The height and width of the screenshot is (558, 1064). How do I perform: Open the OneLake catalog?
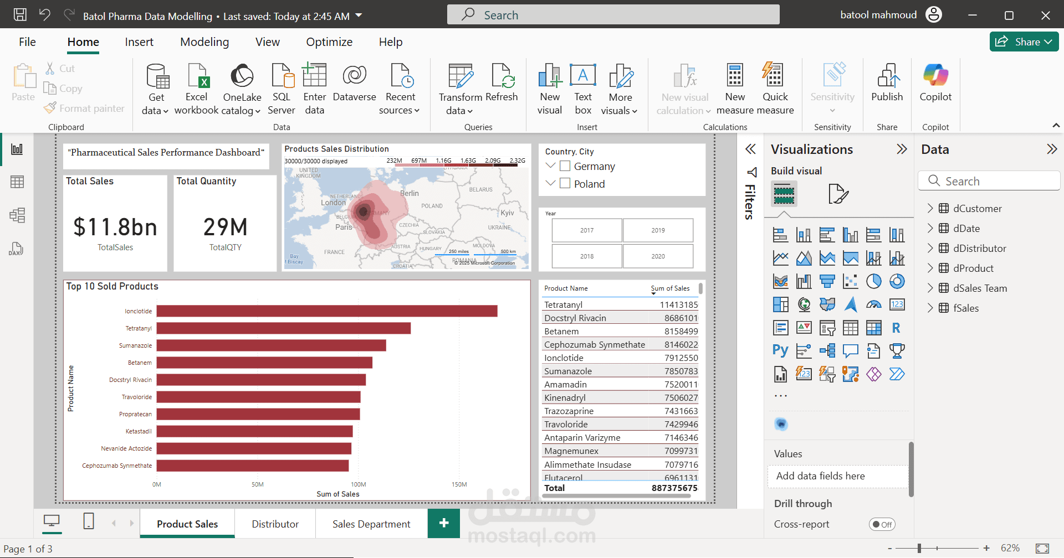(x=242, y=89)
